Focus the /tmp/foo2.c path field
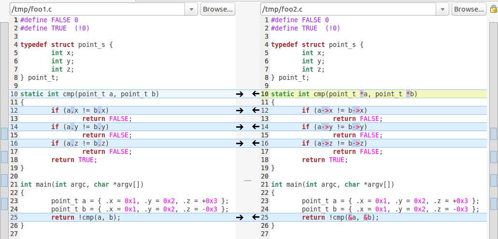 click(348, 9)
